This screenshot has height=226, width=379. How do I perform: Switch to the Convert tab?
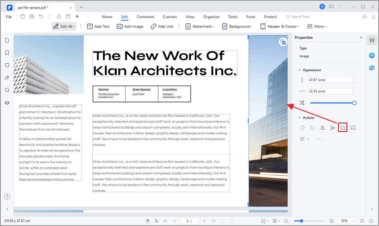coord(170,16)
